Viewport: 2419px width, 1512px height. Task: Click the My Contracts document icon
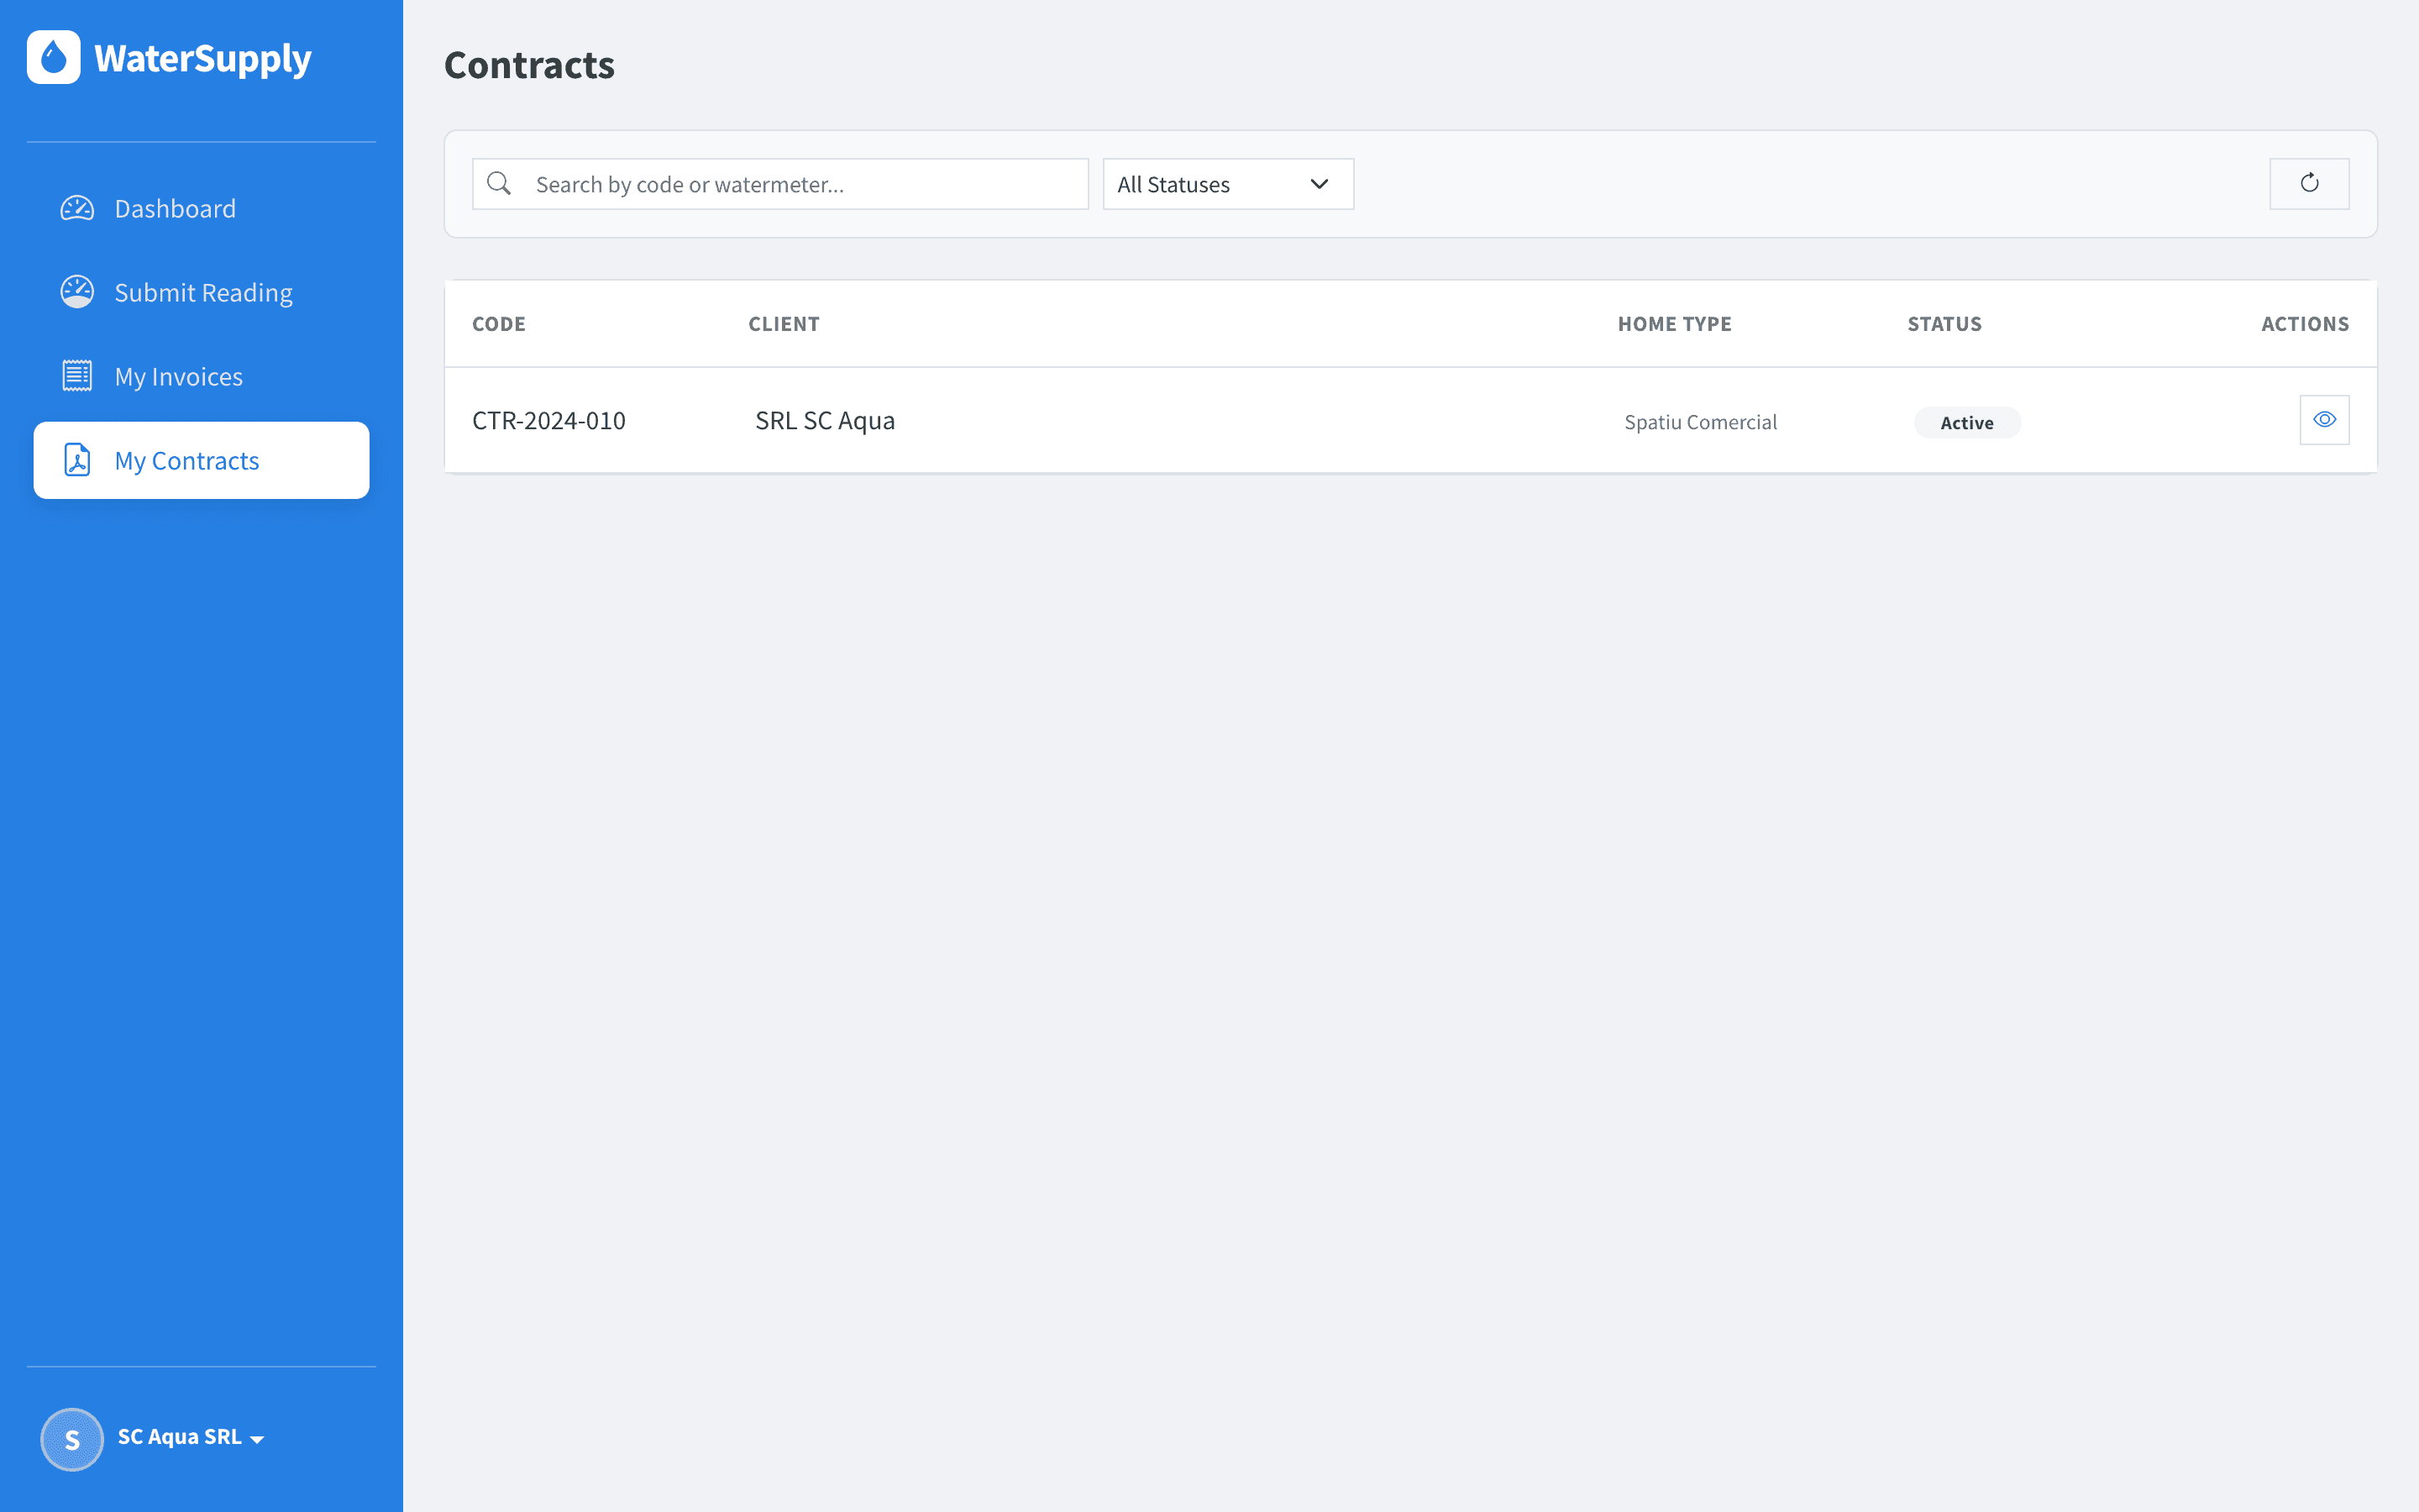tap(77, 460)
